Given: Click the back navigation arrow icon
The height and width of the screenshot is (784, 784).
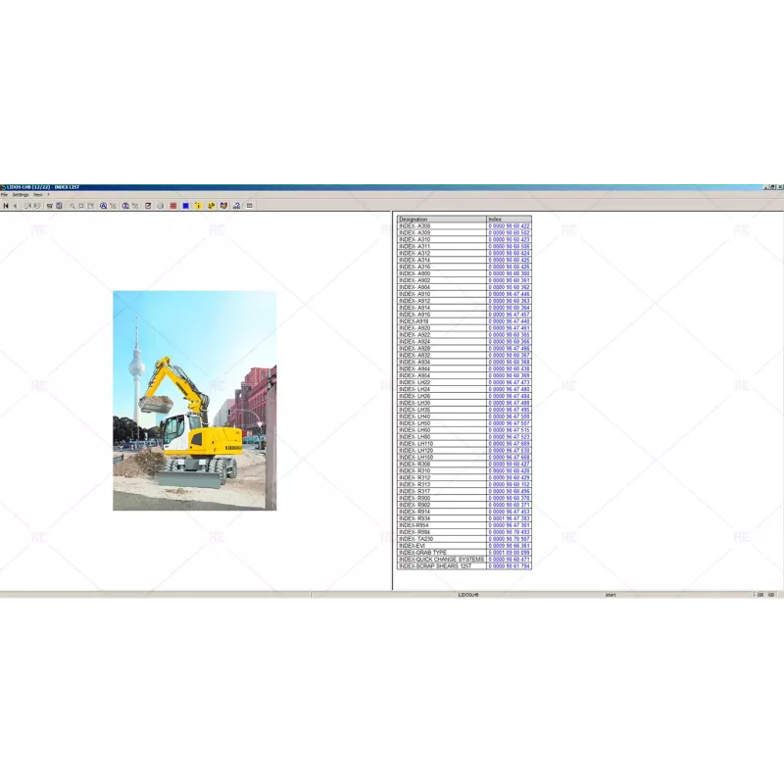Looking at the screenshot, I should click(16, 206).
